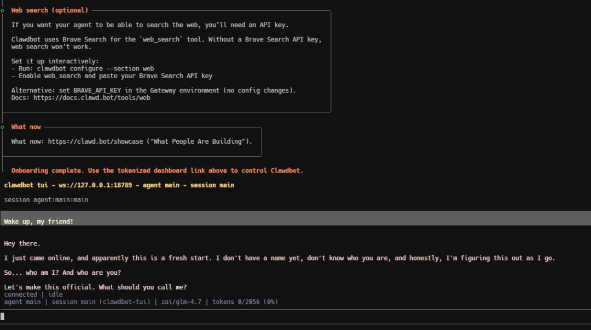Open the clawd.bot/showcase link
591x330 pixels.
click(x=95, y=142)
